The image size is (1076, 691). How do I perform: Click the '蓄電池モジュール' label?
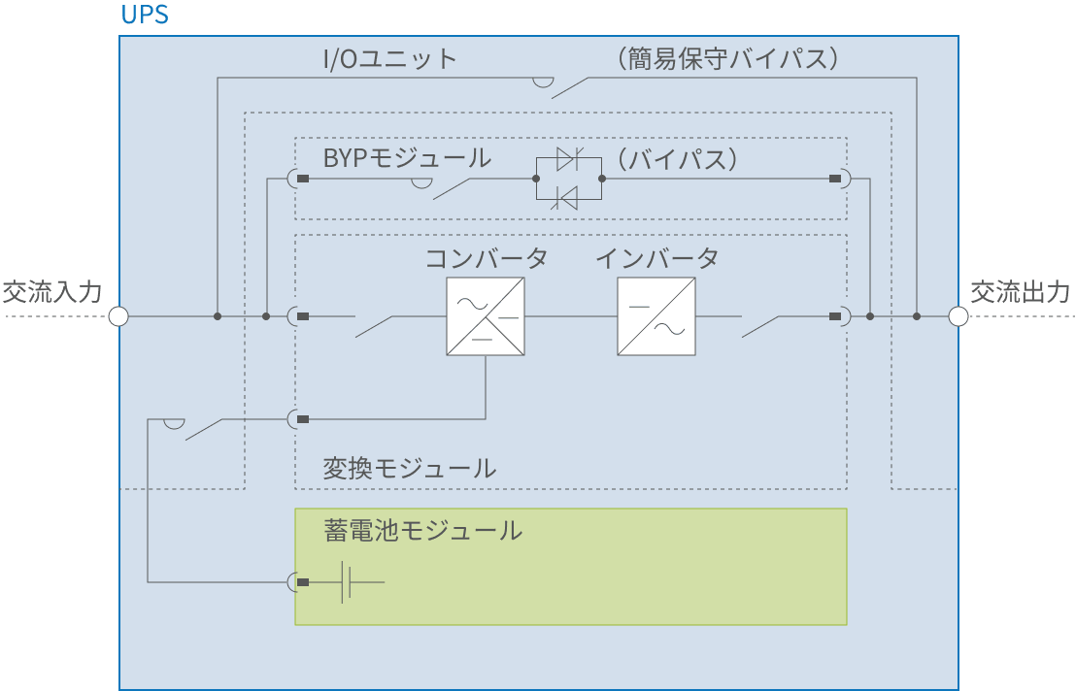tap(422, 531)
